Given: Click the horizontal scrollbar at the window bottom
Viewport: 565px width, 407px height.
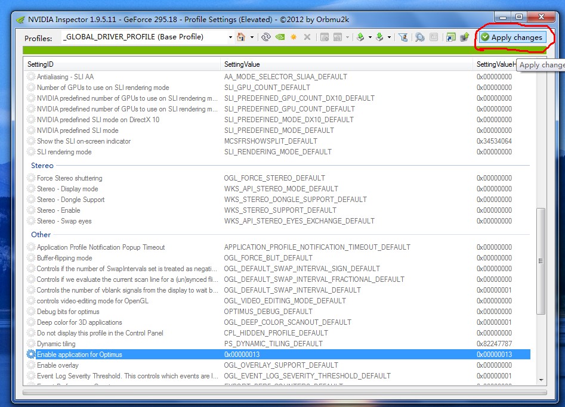Looking at the screenshot, I should coord(285,392).
